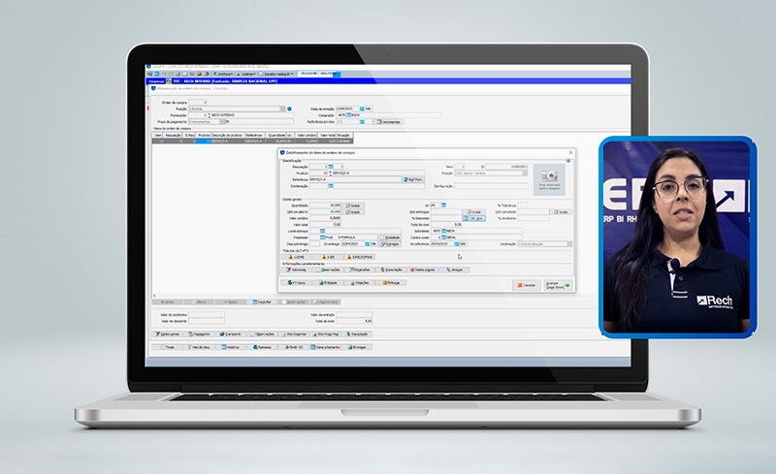Open the 3-PIS/COFINS tax button
This screenshot has width=776, height=474.
tap(360, 257)
